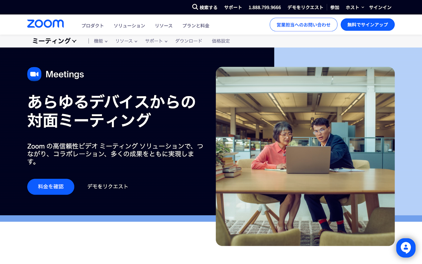The width and height of the screenshot is (422, 264).
Task: Click the office meeting hero photo
Action: tap(305, 156)
